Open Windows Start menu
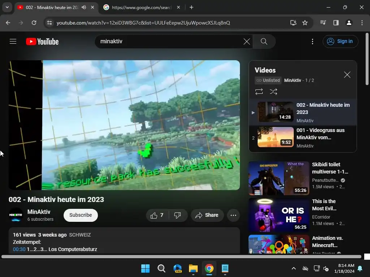The height and width of the screenshot is (277, 370). click(145, 268)
